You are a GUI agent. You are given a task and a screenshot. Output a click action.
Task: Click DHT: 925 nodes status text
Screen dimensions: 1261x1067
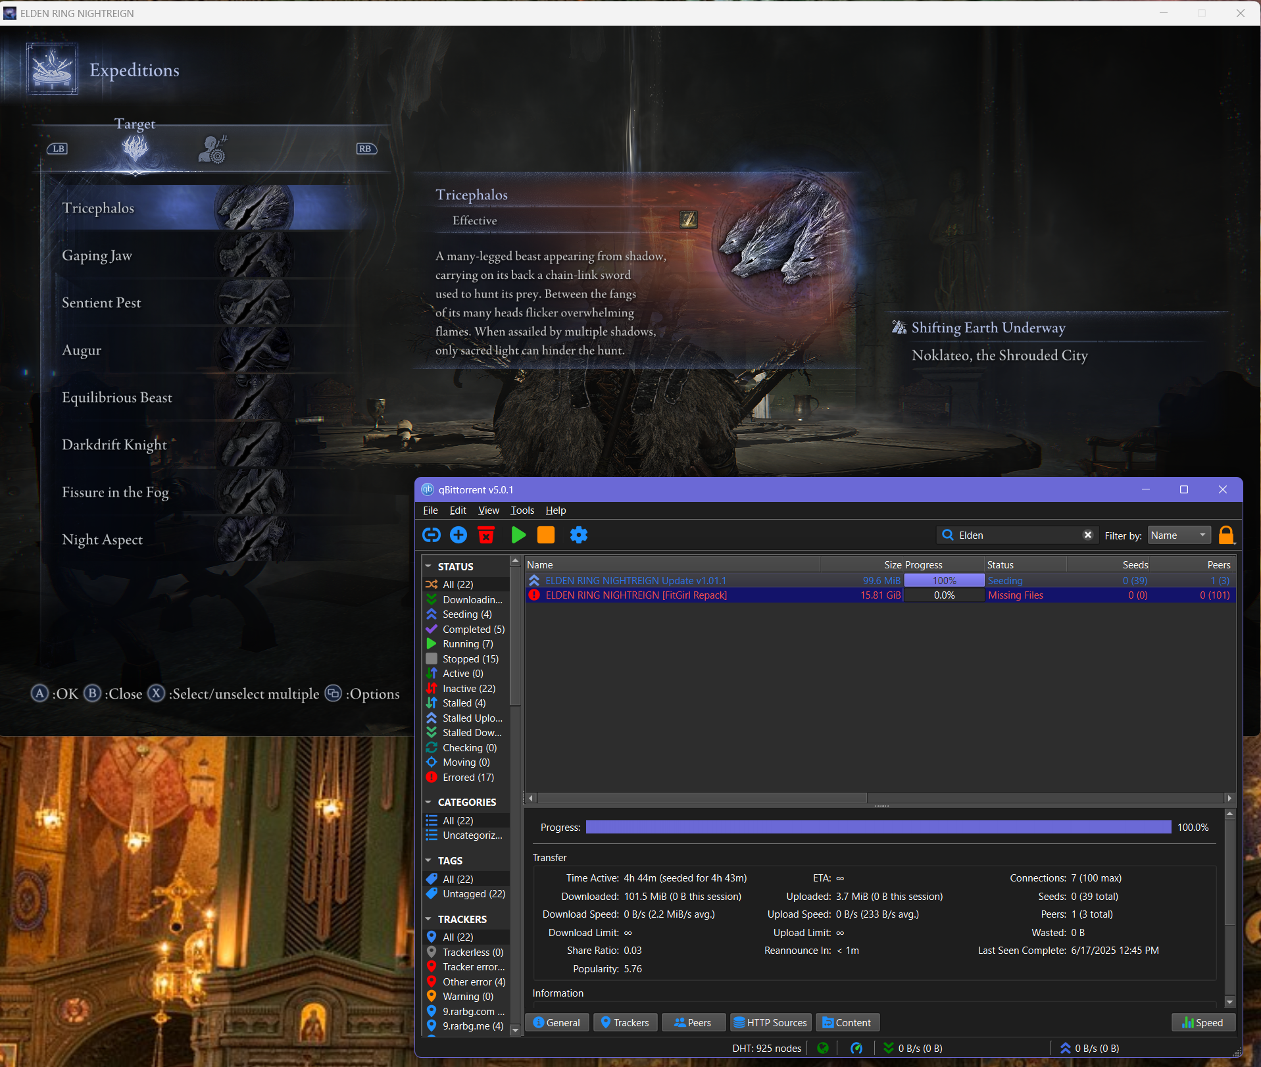[766, 1048]
